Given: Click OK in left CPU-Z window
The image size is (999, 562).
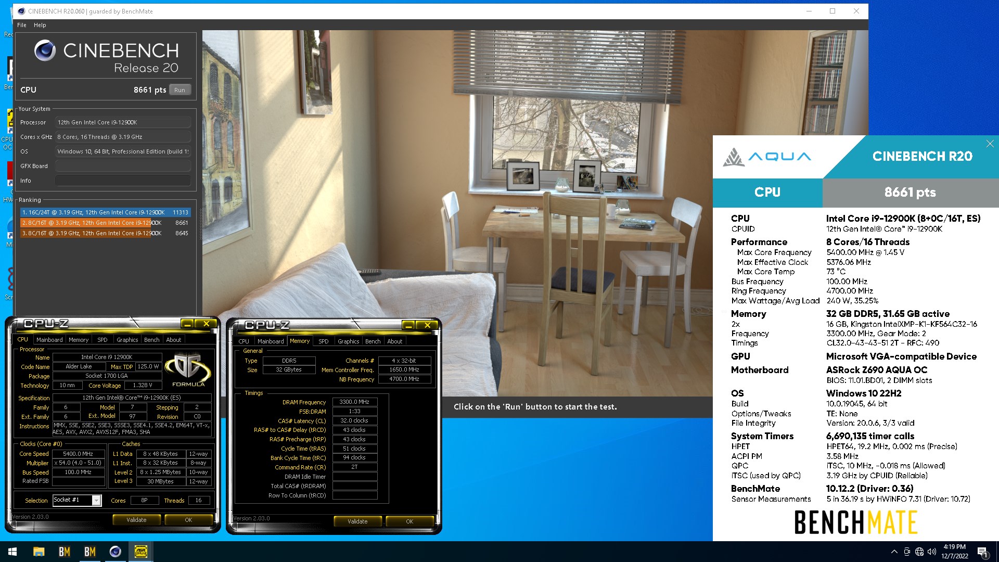Looking at the screenshot, I should [188, 520].
